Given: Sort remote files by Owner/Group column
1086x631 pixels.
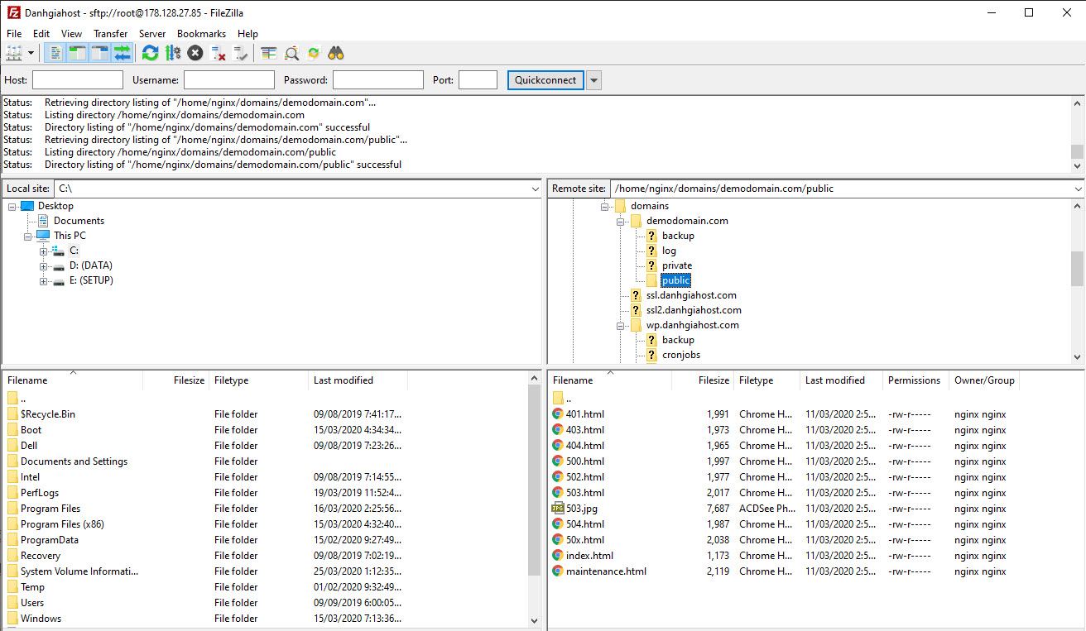Looking at the screenshot, I should (984, 380).
